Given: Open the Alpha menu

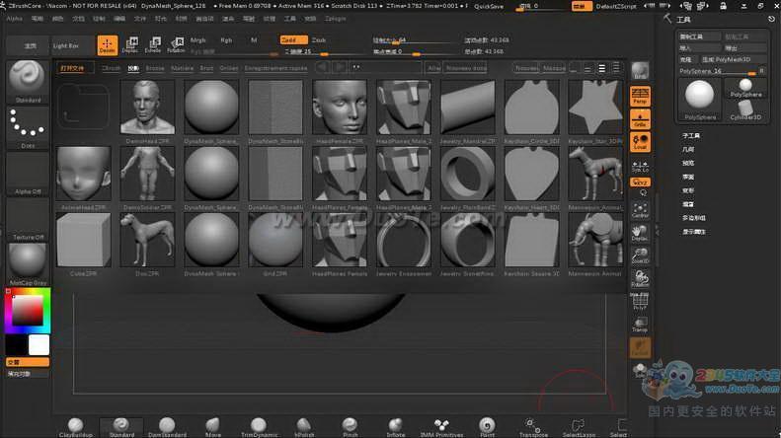Looking at the screenshot, I should click(x=15, y=19).
